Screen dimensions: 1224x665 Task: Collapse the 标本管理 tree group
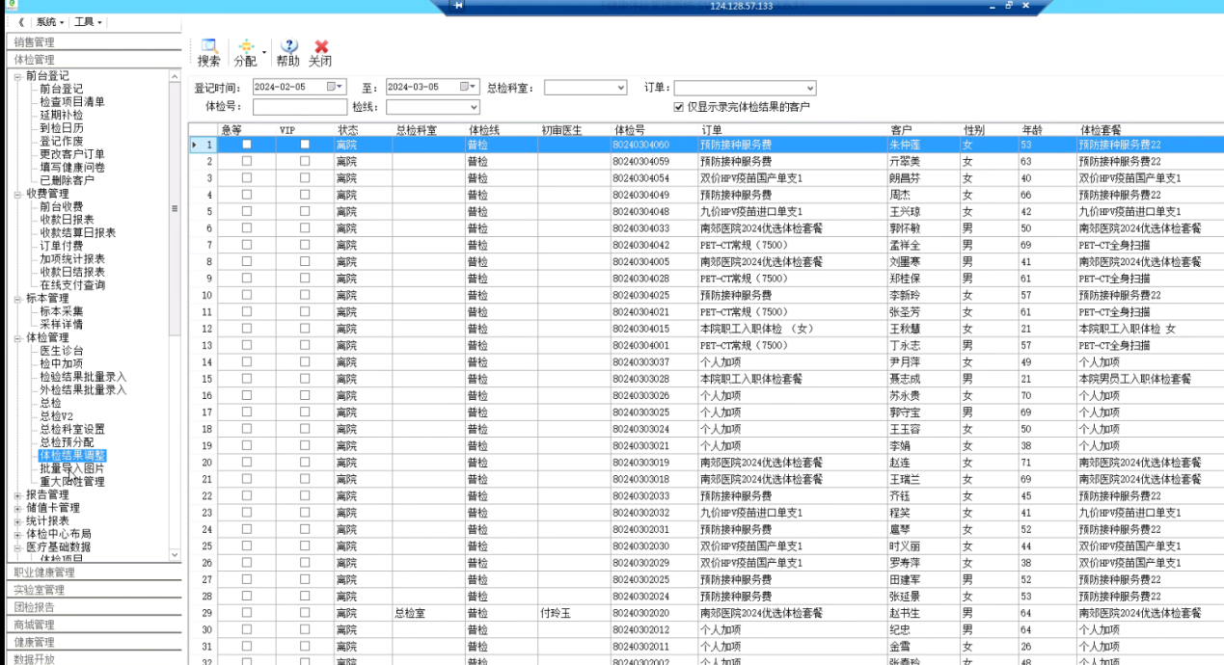click(x=18, y=298)
